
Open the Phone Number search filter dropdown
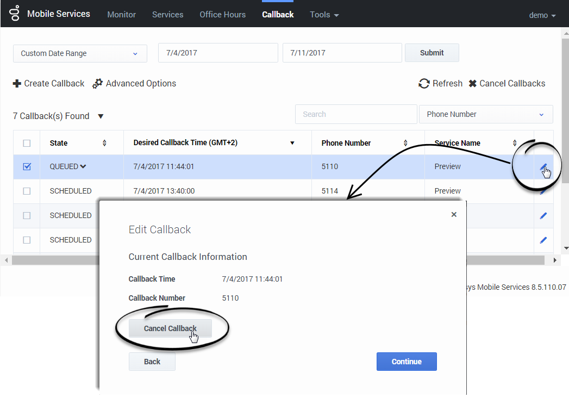tap(486, 114)
